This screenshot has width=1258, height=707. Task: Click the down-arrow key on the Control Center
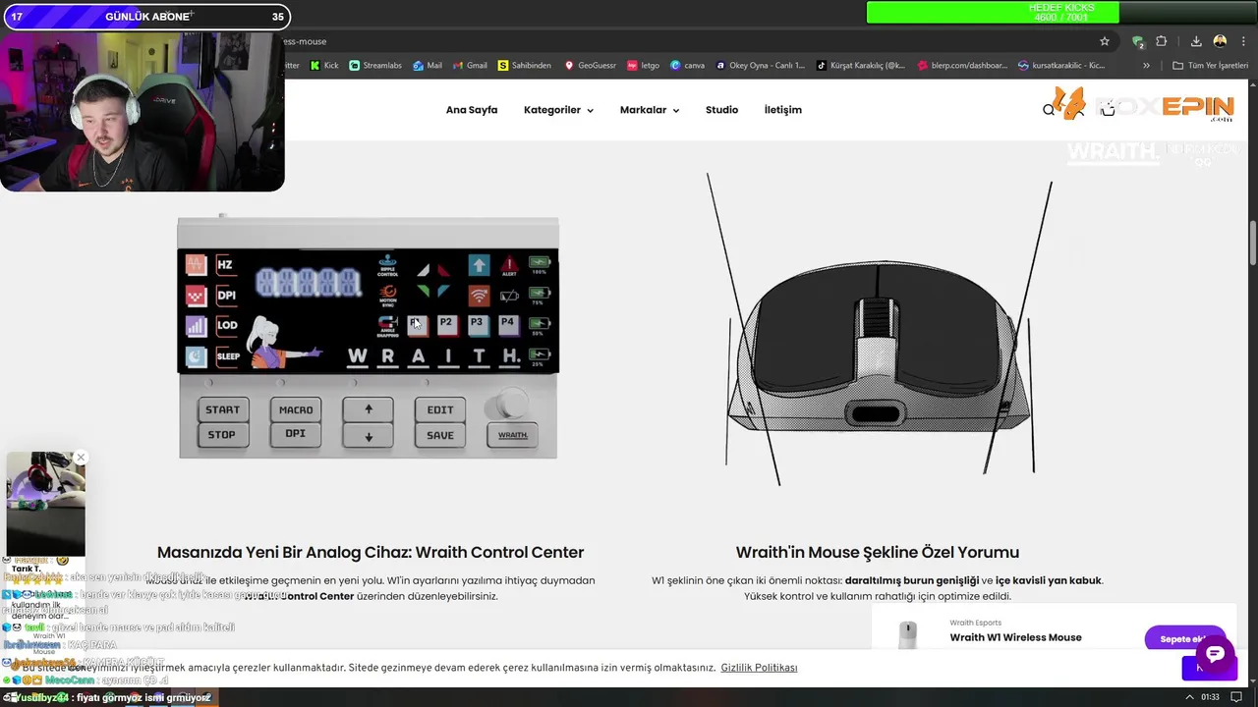[369, 435]
